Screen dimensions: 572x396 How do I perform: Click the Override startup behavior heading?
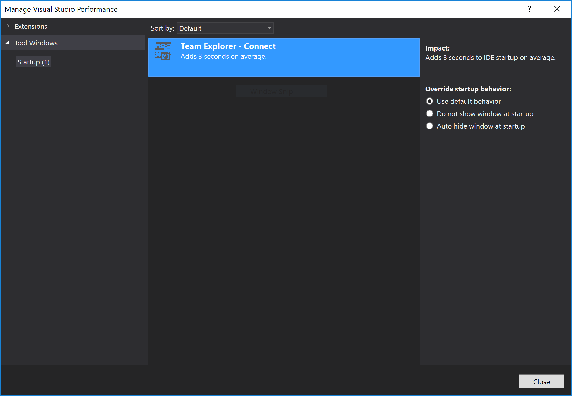click(468, 89)
